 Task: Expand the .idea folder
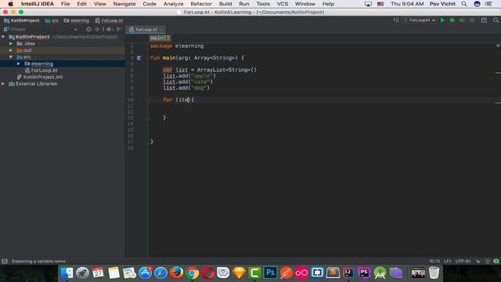(x=11, y=44)
